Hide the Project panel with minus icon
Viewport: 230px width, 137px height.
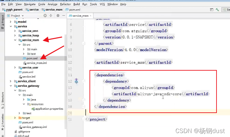[64, 15]
